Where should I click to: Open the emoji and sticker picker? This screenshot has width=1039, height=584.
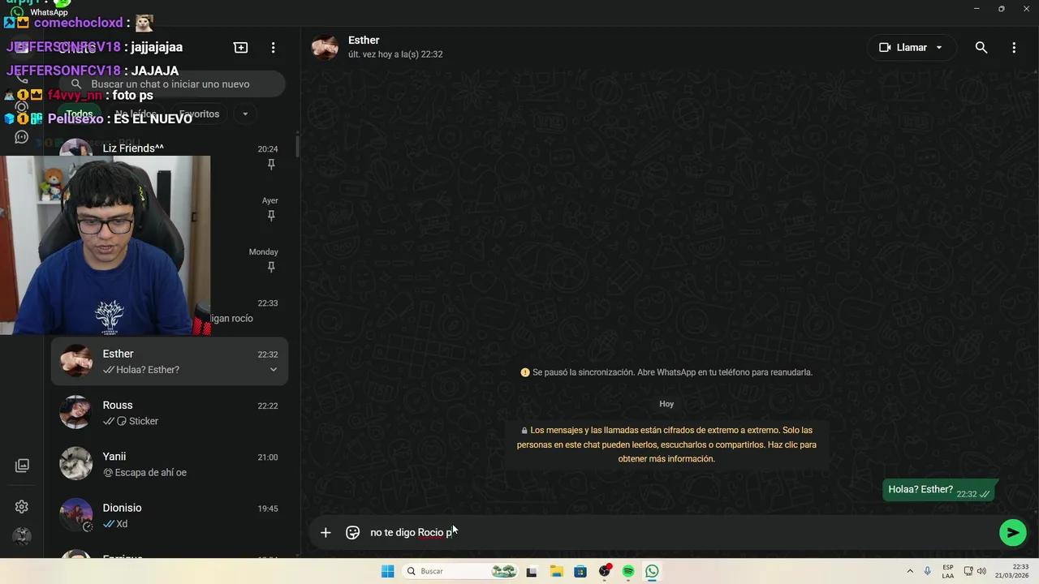352,533
